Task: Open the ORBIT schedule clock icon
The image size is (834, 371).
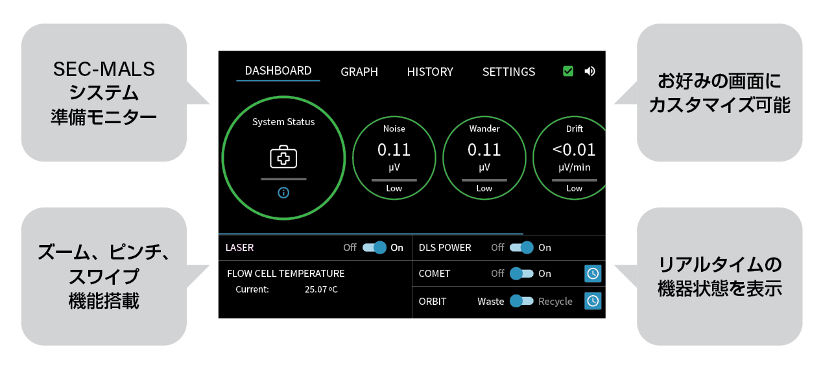Action: 593,301
